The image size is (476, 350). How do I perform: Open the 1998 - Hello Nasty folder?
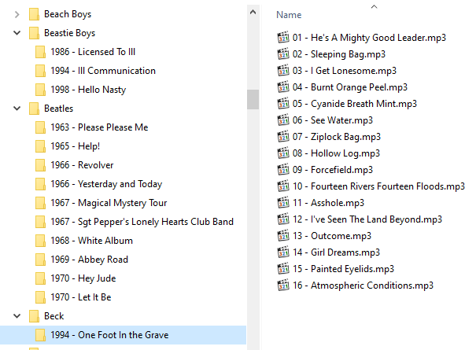pos(88,90)
